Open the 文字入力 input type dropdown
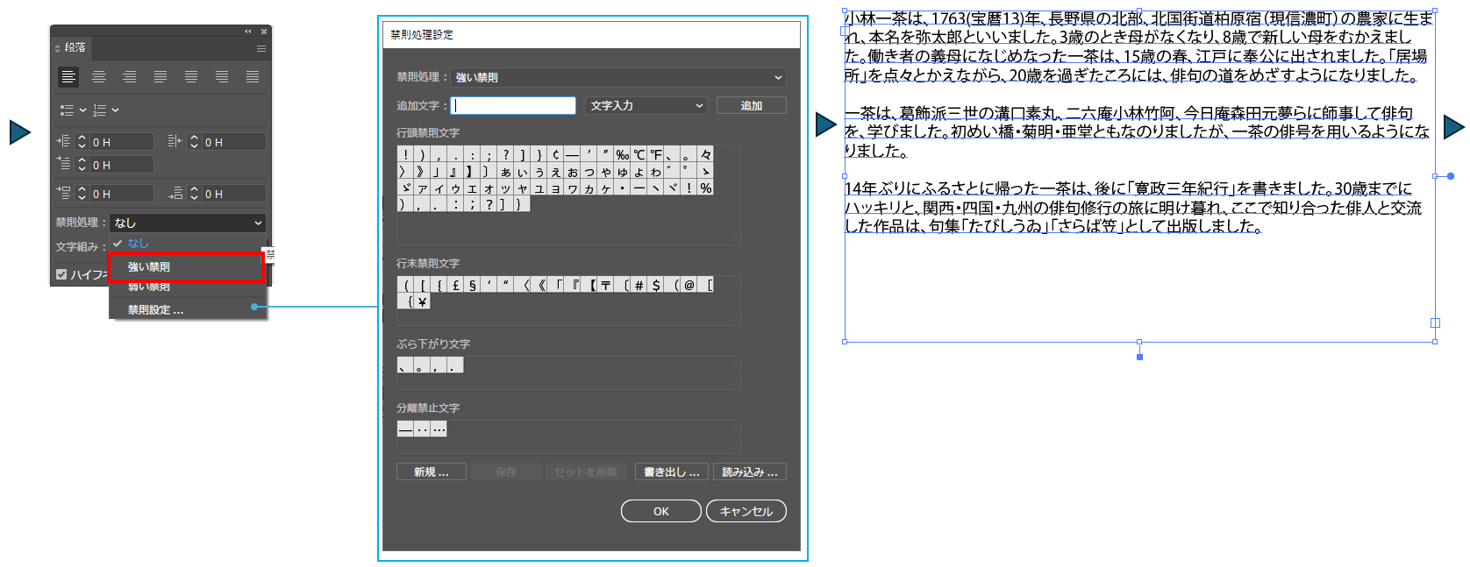Viewport: 1470px width, 567px height. click(646, 105)
